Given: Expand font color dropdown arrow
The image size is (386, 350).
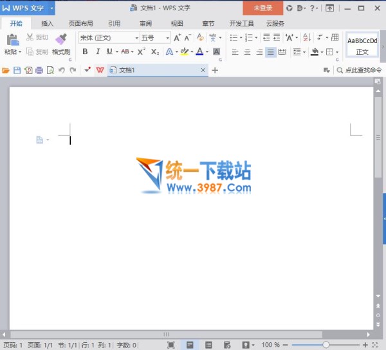Looking at the screenshot, I should (x=207, y=51).
